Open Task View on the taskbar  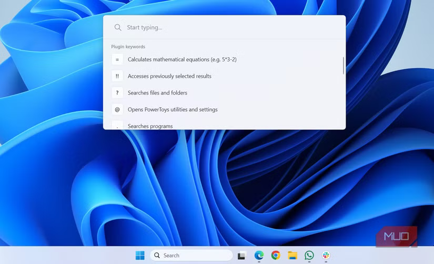tap(241, 256)
